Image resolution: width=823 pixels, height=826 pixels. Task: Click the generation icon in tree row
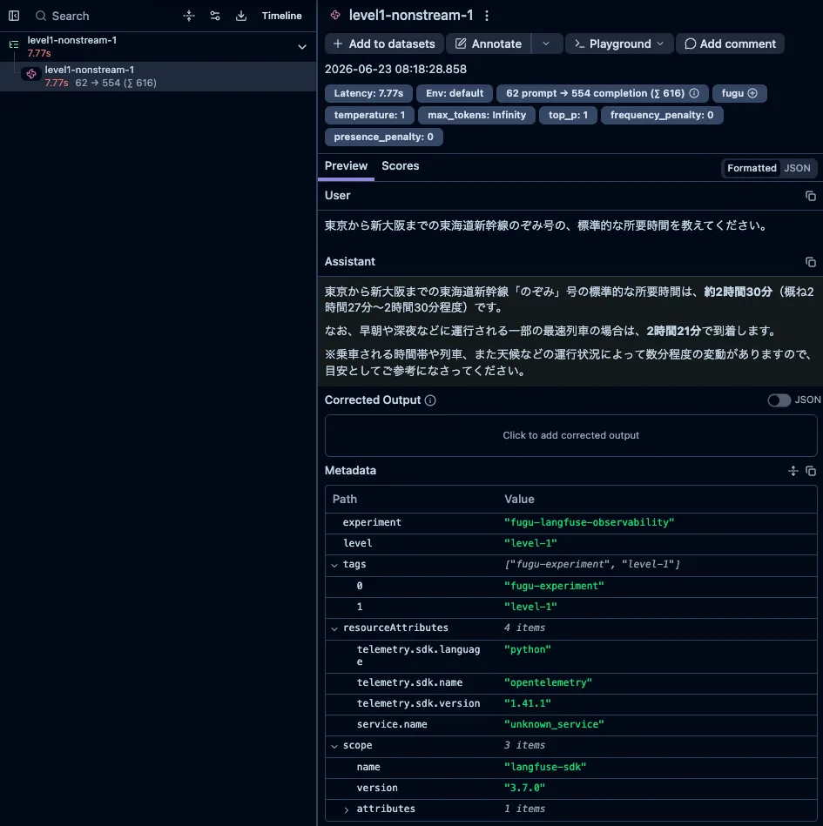pyautogui.click(x=31, y=74)
